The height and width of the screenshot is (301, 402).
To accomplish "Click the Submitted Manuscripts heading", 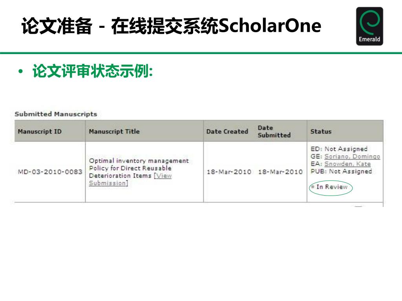I will coord(56,114).
